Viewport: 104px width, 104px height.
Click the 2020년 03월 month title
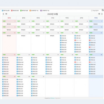pos(53,14)
